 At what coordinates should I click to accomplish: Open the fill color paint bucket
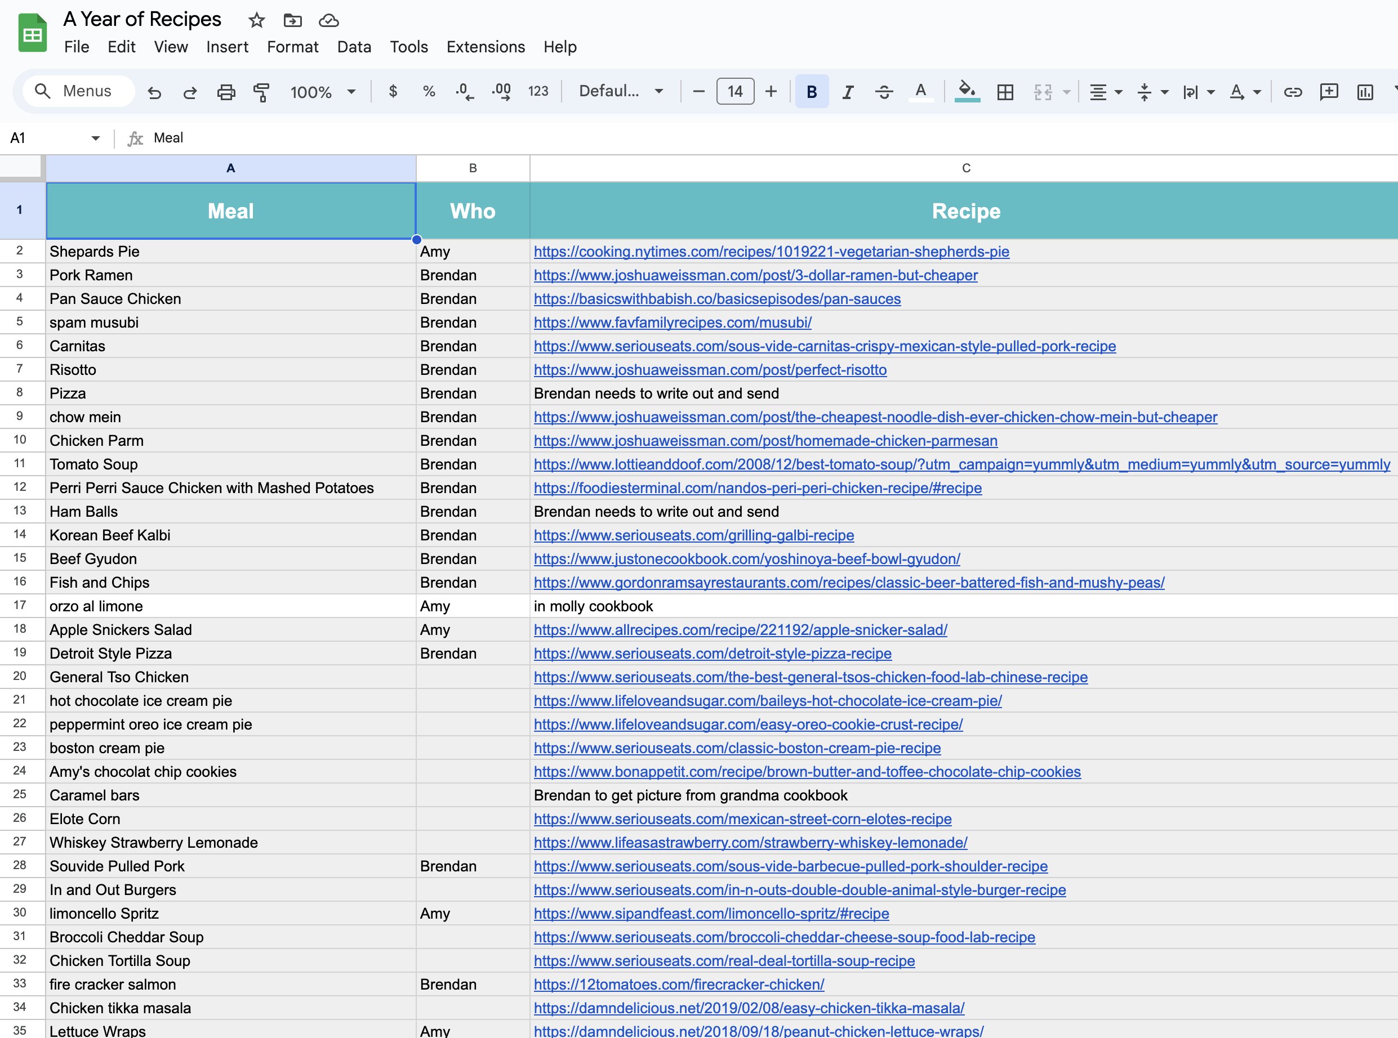(966, 92)
